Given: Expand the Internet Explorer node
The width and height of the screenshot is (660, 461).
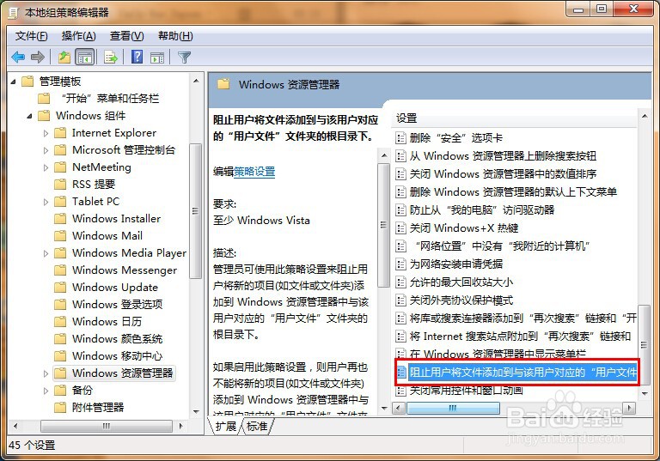Looking at the screenshot, I should click(x=46, y=133).
